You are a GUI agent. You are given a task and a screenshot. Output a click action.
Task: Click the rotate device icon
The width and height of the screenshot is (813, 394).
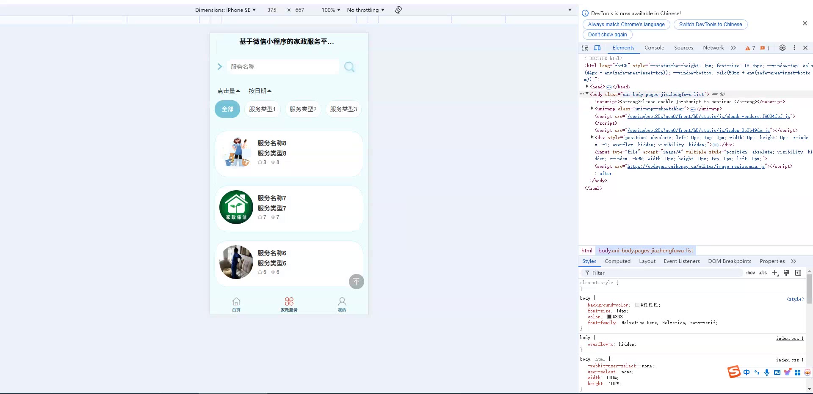398,10
